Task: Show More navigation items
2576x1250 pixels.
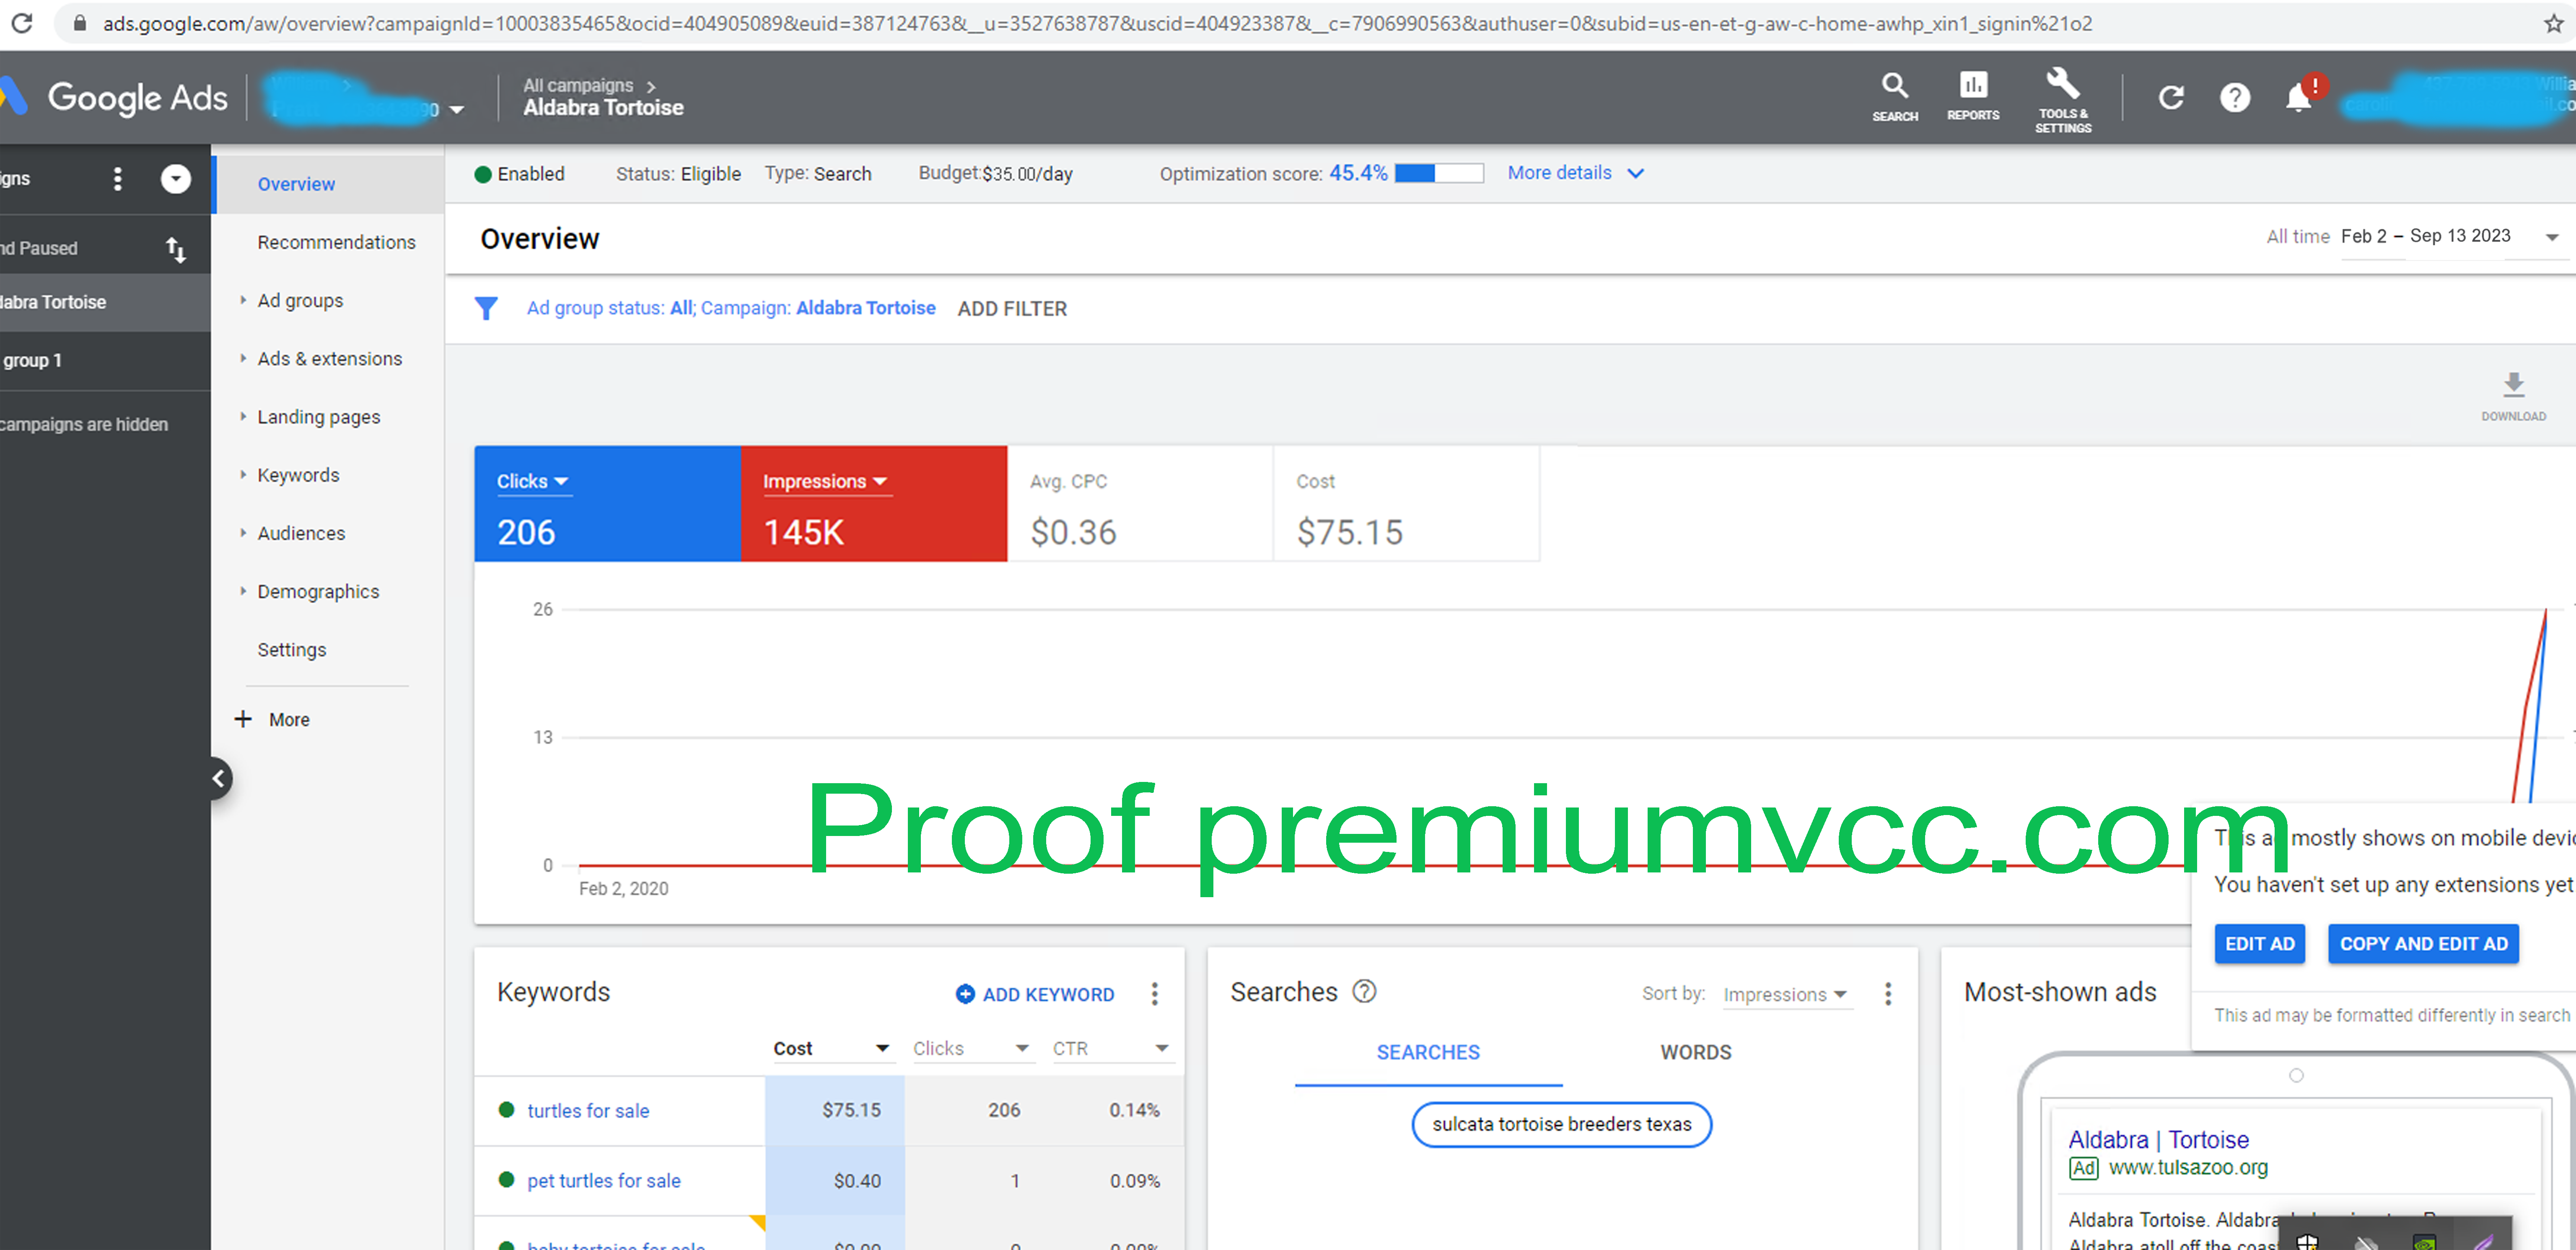Action: coord(289,719)
